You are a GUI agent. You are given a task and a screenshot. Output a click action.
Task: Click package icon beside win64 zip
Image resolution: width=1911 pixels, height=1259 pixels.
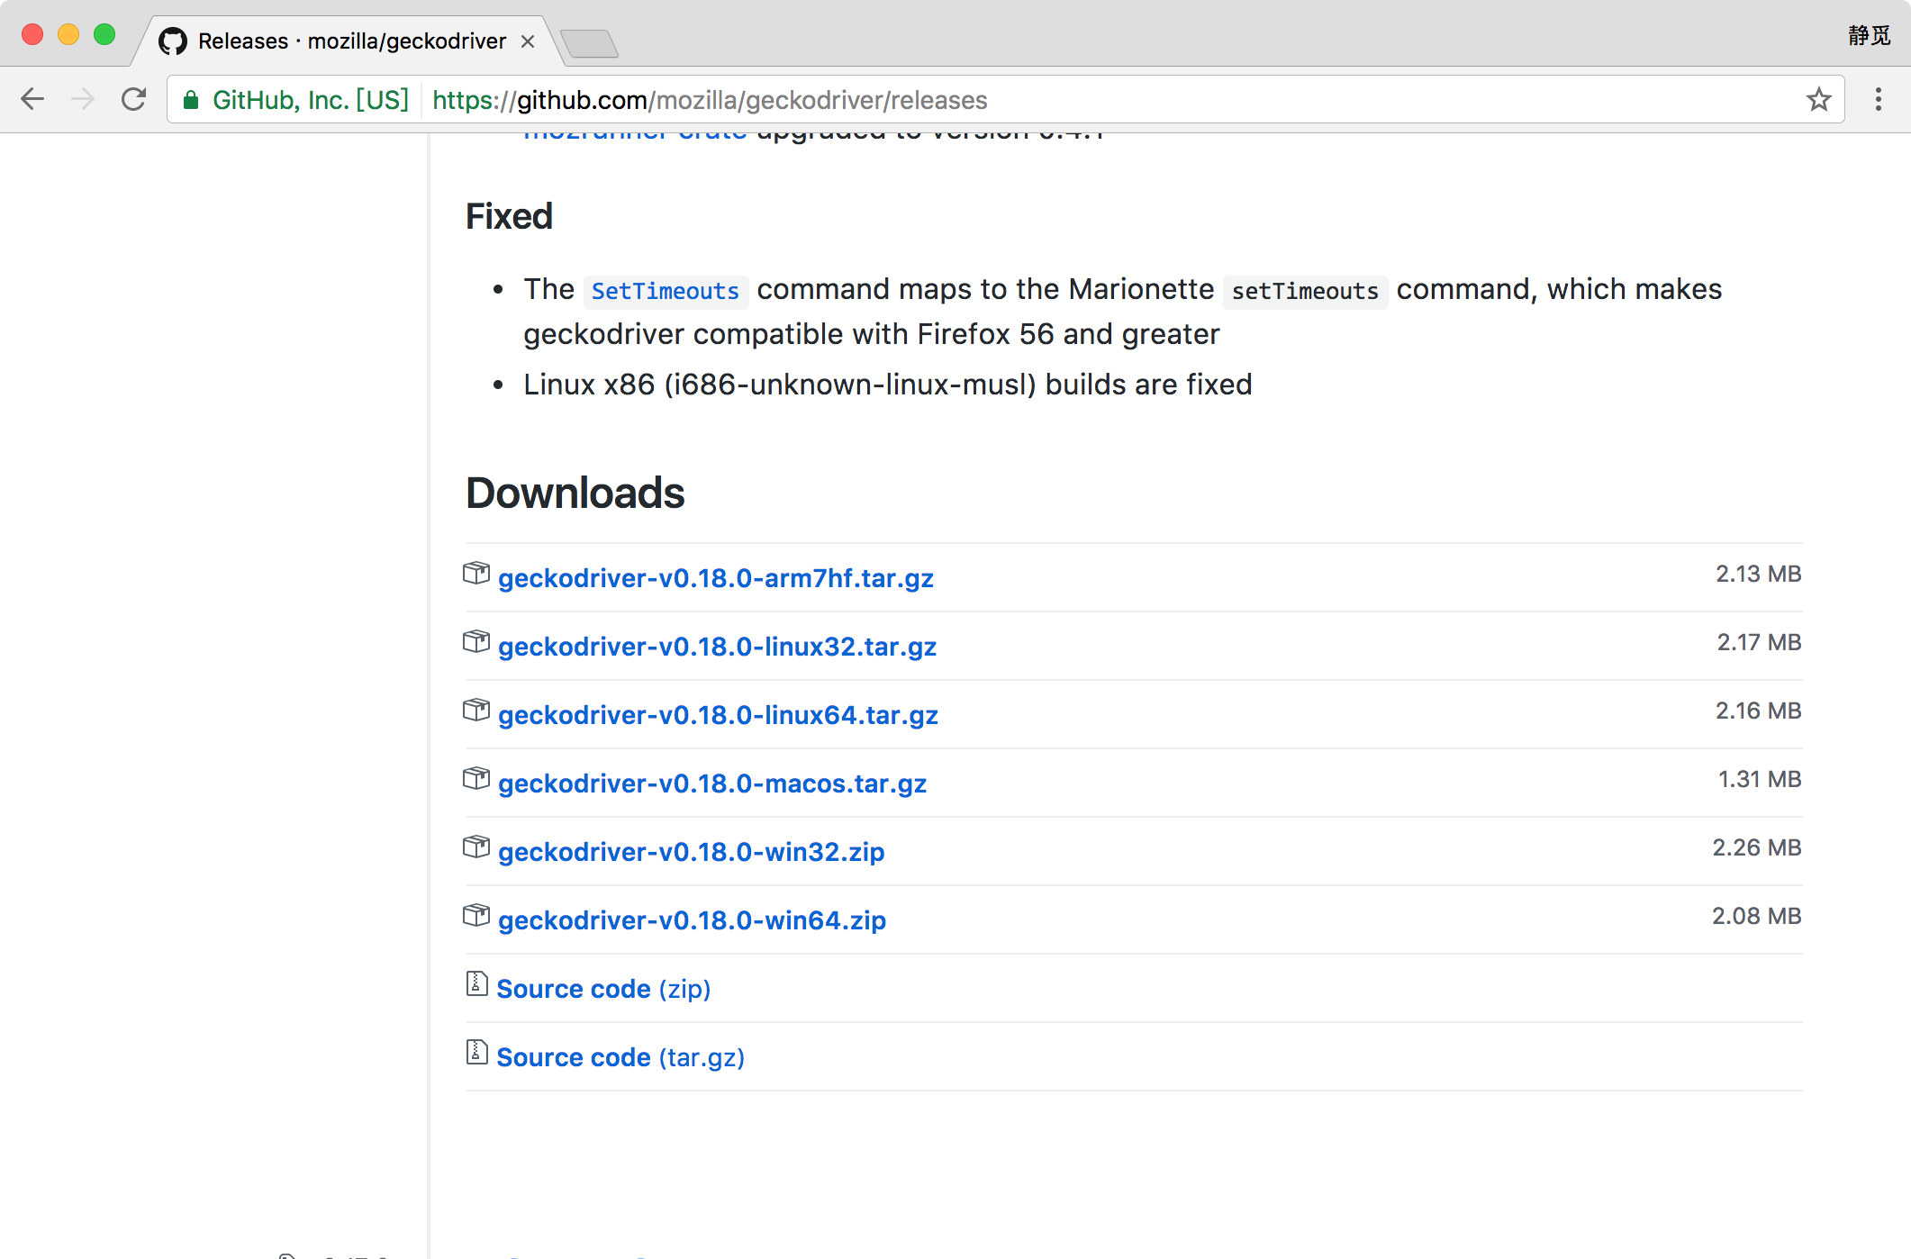[x=476, y=916]
